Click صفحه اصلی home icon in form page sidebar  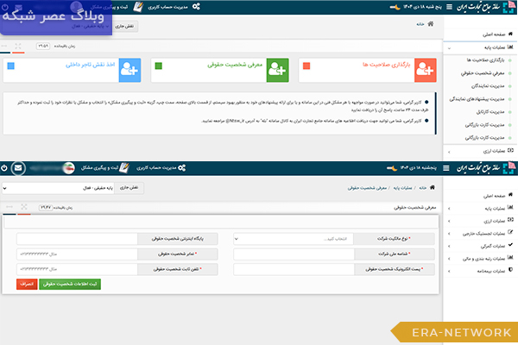(x=510, y=195)
